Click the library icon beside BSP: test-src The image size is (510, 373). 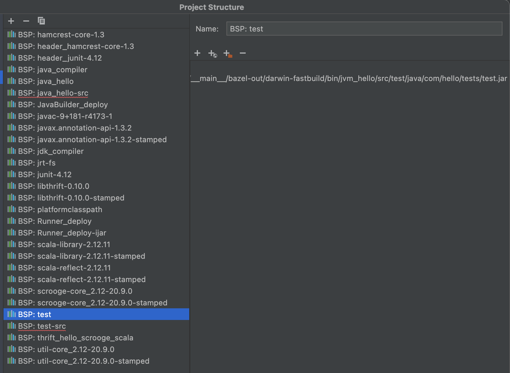click(x=11, y=326)
